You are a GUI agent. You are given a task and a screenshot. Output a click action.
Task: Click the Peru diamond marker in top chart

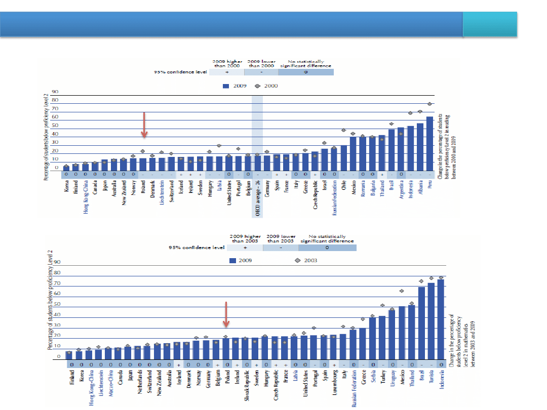tap(429, 104)
